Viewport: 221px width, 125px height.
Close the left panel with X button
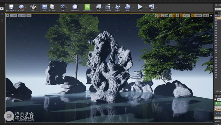tap(1, 9)
